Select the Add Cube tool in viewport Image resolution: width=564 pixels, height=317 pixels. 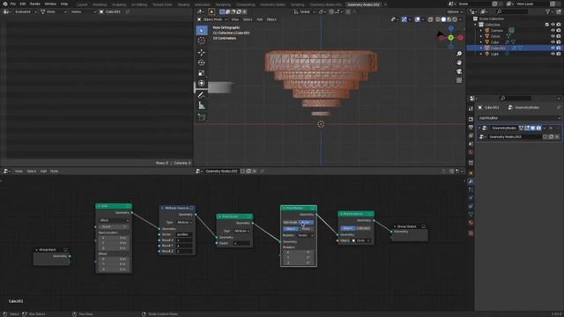pyautogui.click(x=202, y=117)
